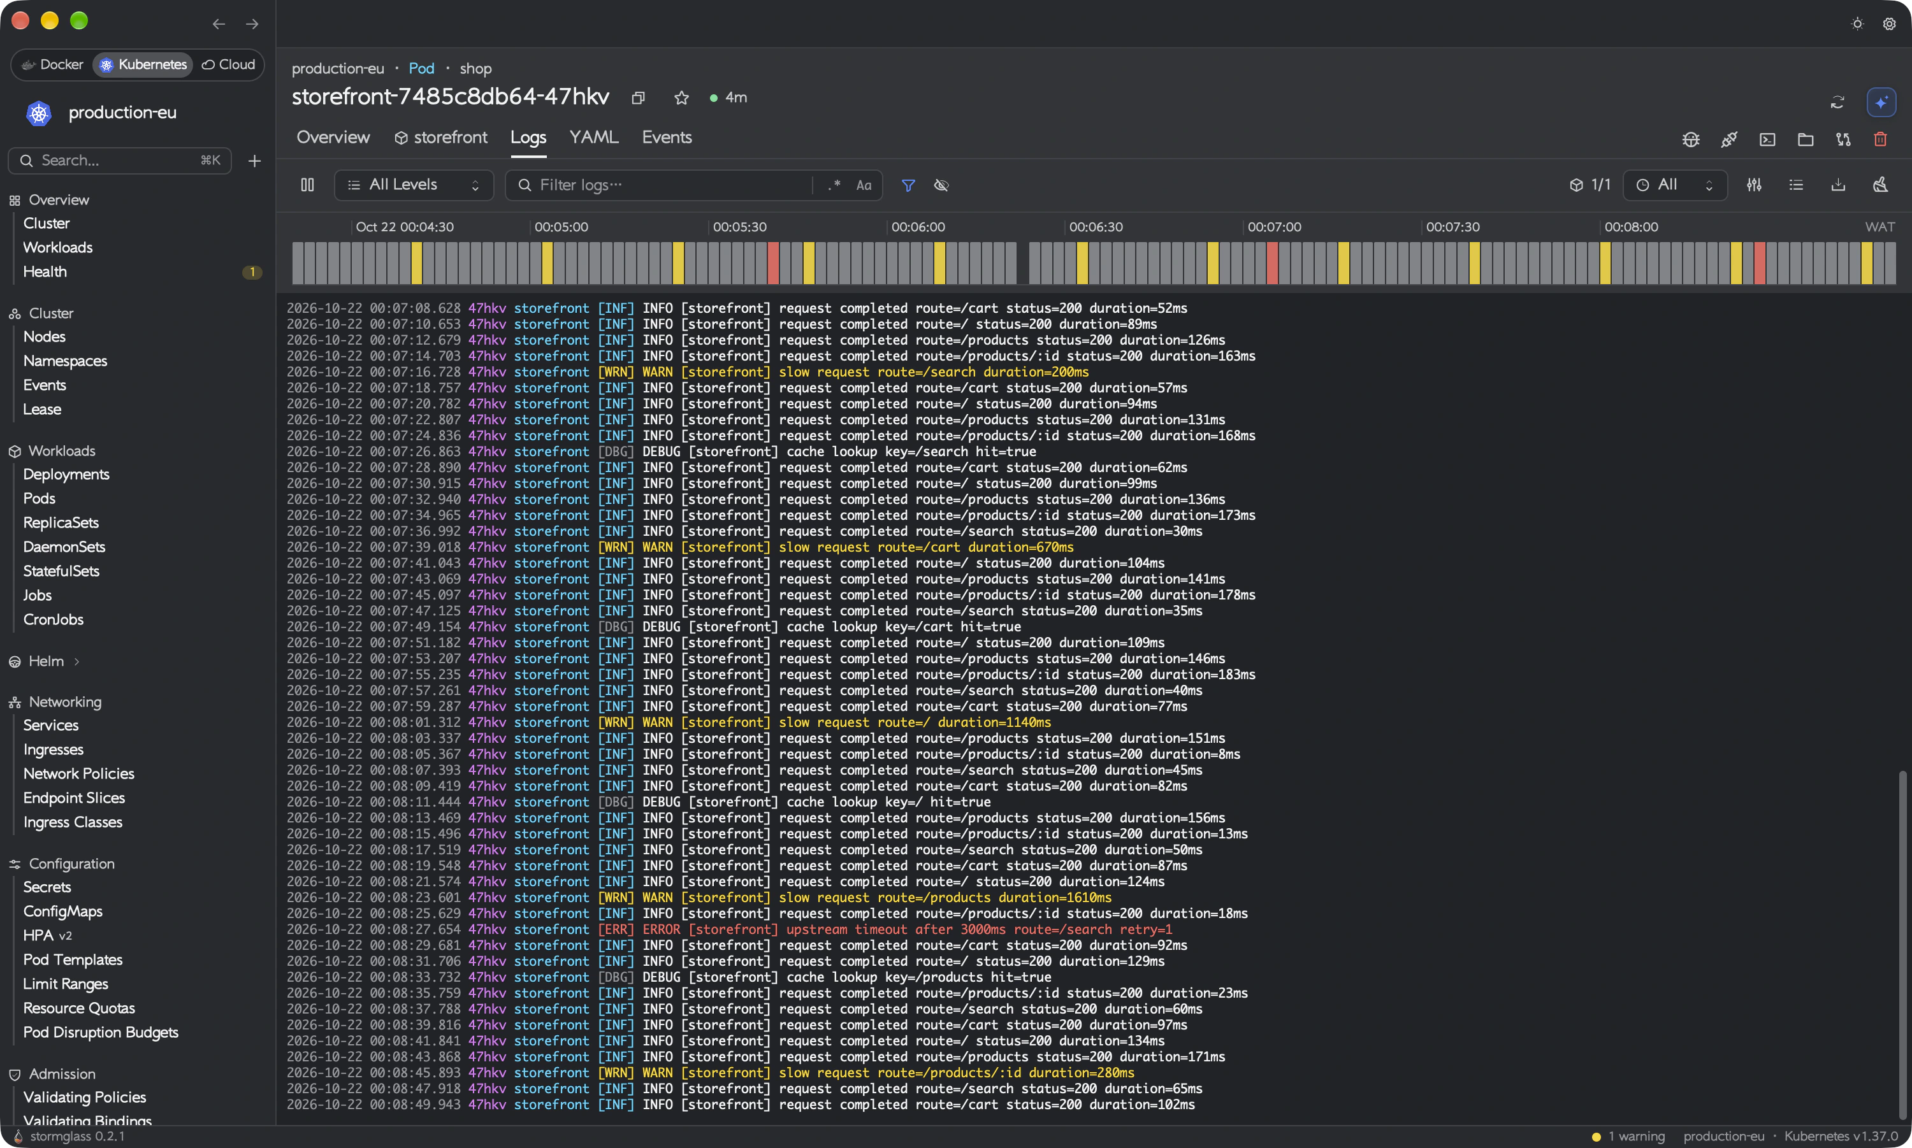Toggle case-sensitive Aa matching
Viewport: 1912px width, 1148px height.
(x=864, y=185)
